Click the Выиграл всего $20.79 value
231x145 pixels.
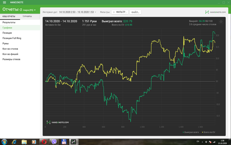128,21
